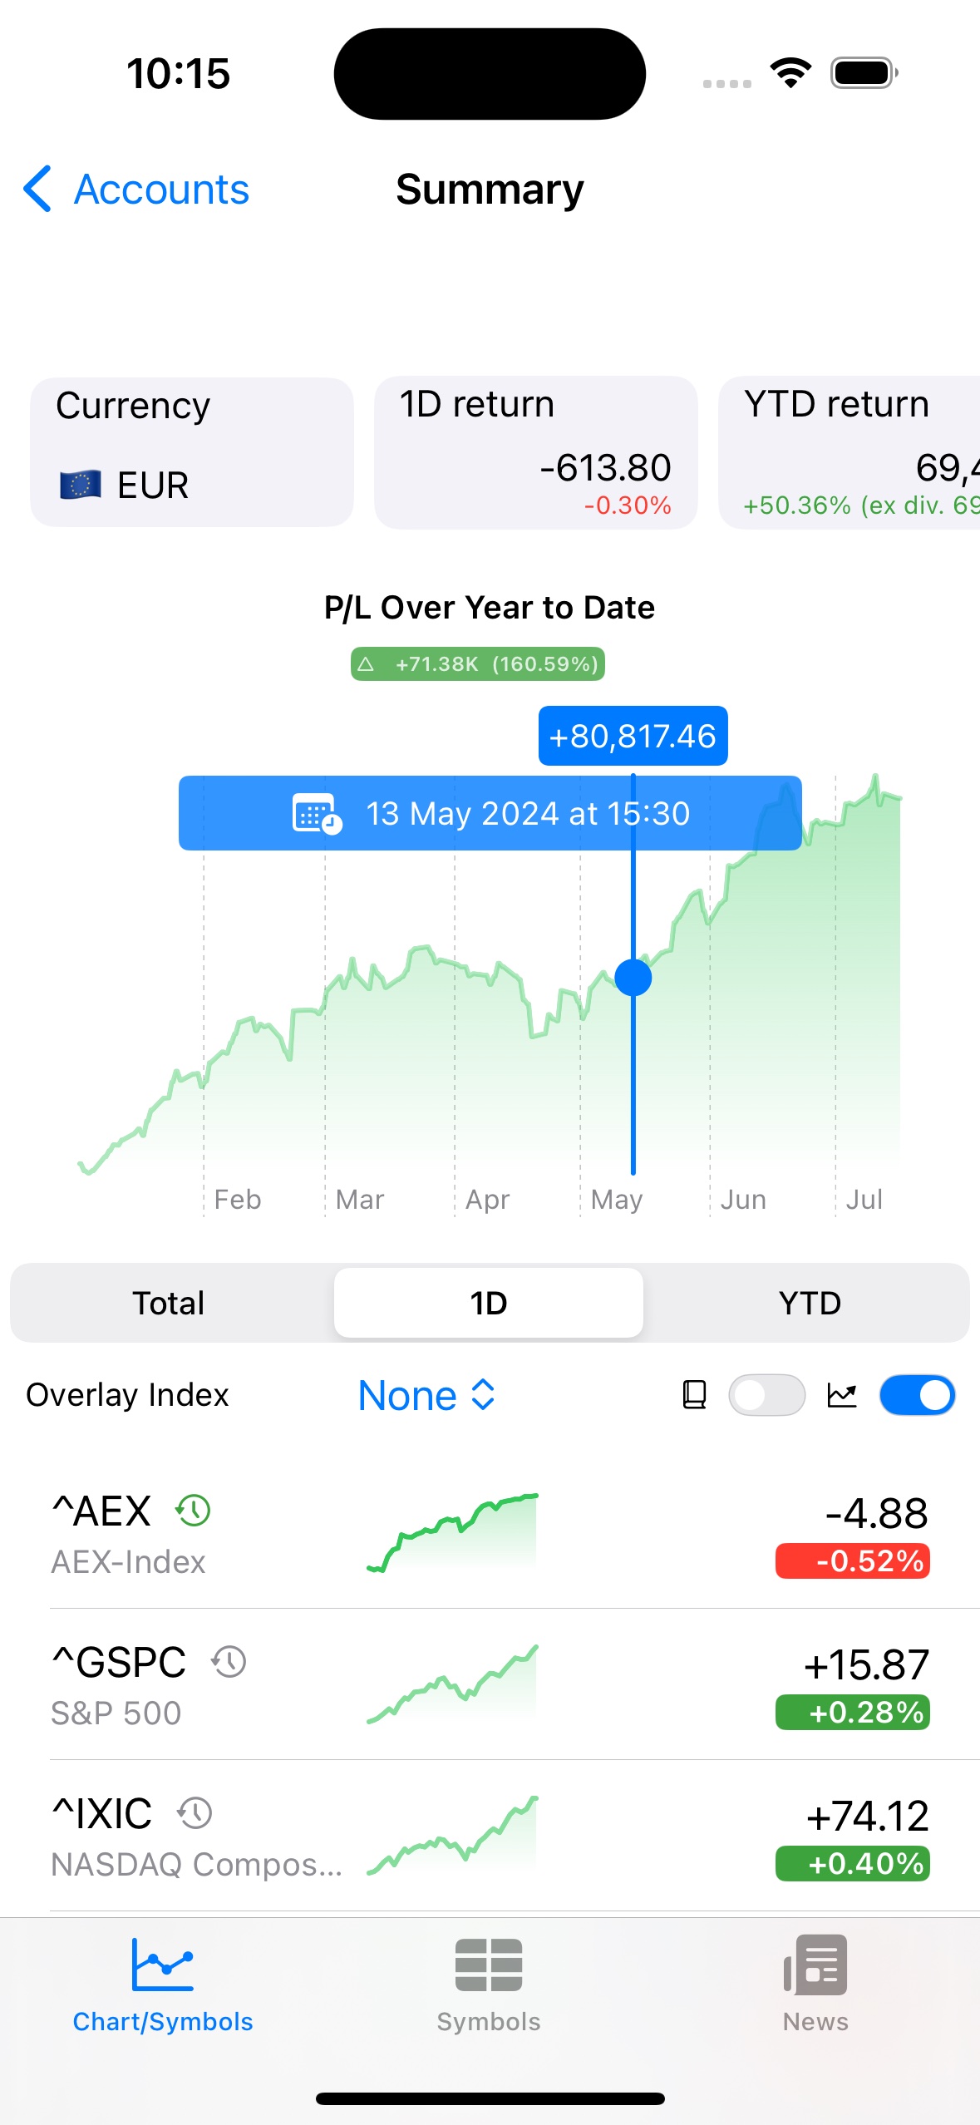The image size is (980, 2125).
Task: Open the News tab
Action: point(815,1965)
